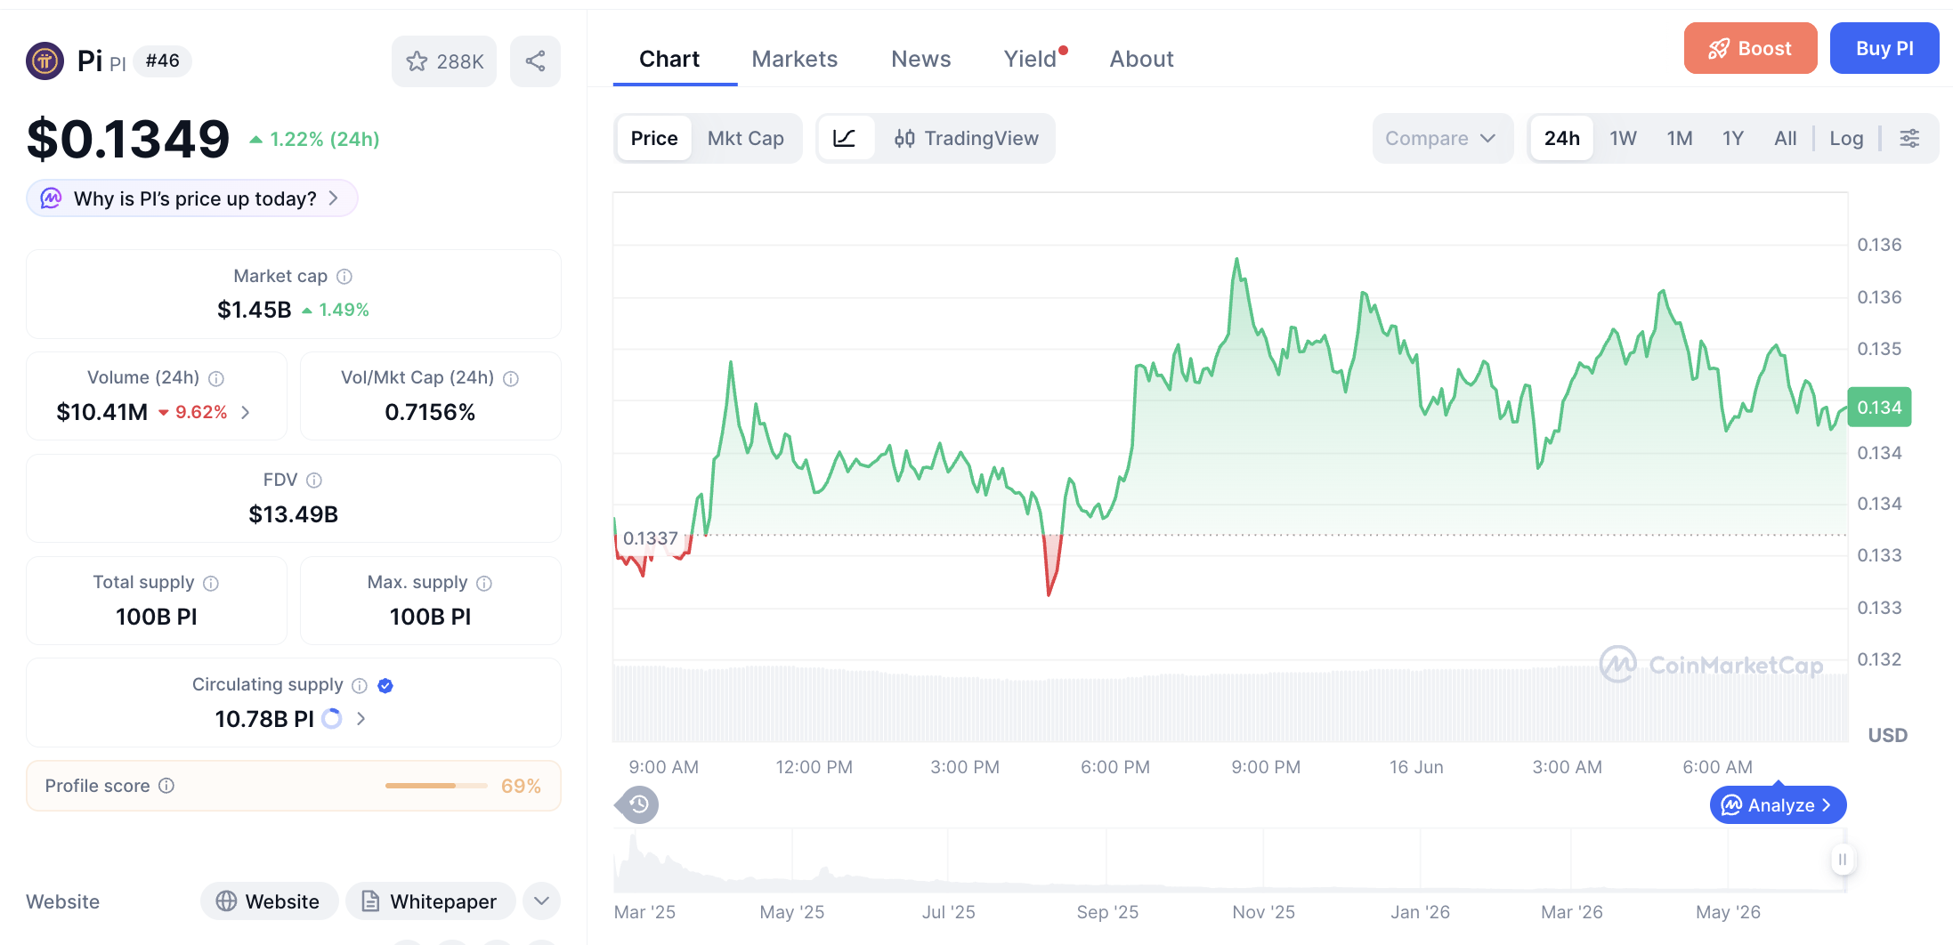The height and width of the screenshot is (945, 1953).
Task: Click the verified badge by Circulating supply
Action: 385,685
